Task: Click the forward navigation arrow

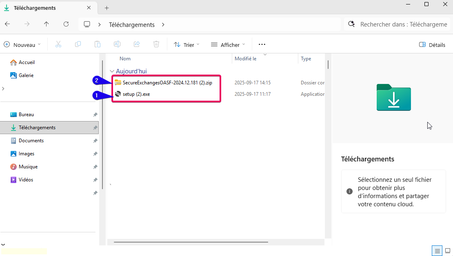Action: click(x=27, y=24)
